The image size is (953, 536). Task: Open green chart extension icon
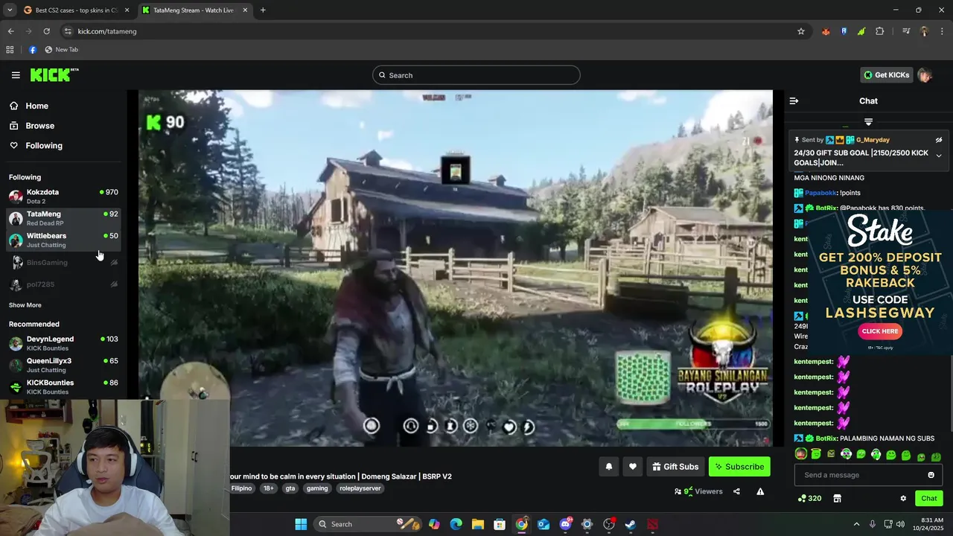[x=861, y=31]
